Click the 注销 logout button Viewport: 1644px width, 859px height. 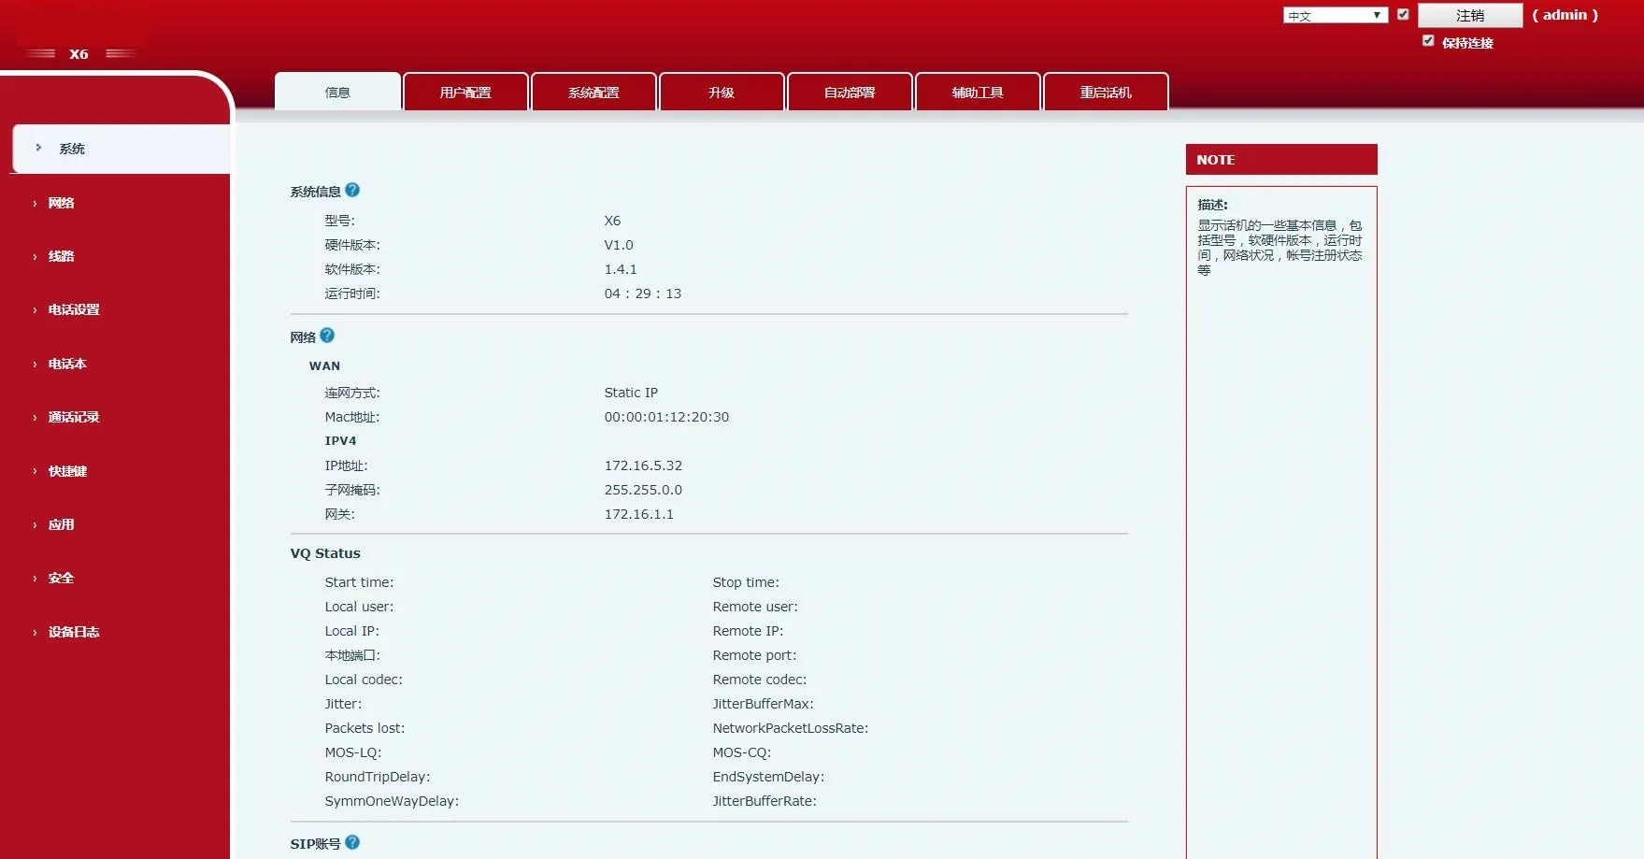tap(1470, 15)
